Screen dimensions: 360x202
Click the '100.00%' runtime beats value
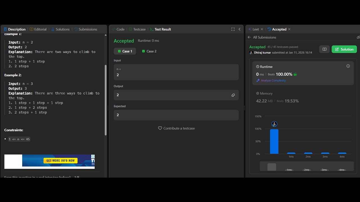(x=284, y=74)
